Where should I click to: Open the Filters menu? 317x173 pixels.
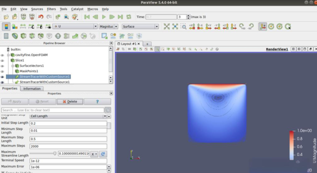51,9
